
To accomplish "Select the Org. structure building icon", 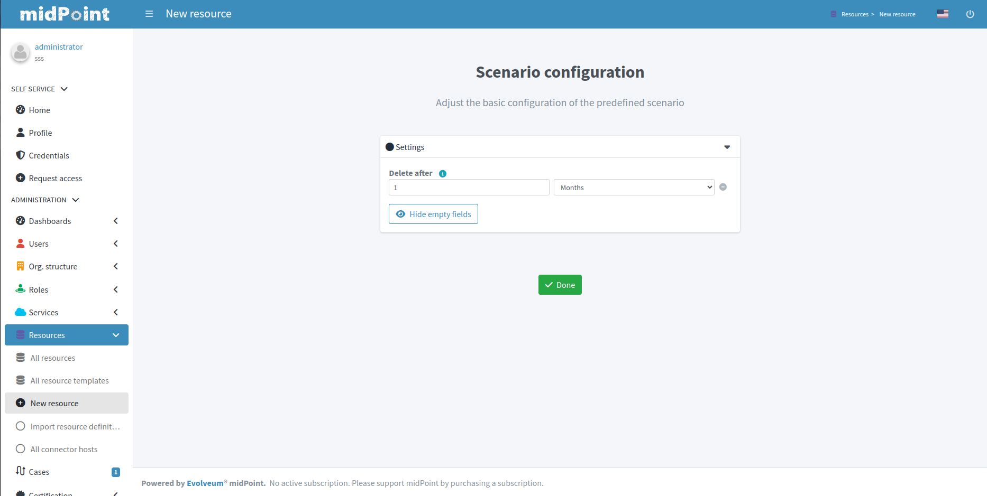I will (20, 266).
